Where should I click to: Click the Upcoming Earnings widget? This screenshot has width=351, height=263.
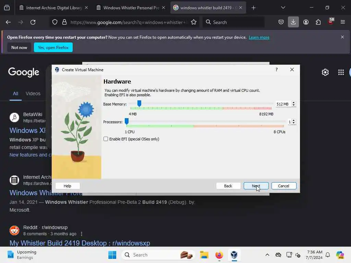(22, 255)
